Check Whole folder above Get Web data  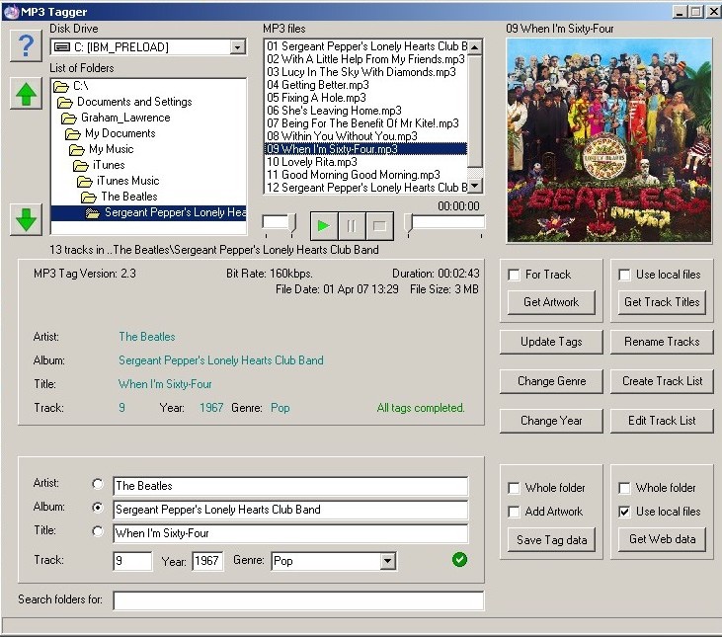(x=624, y=488)
